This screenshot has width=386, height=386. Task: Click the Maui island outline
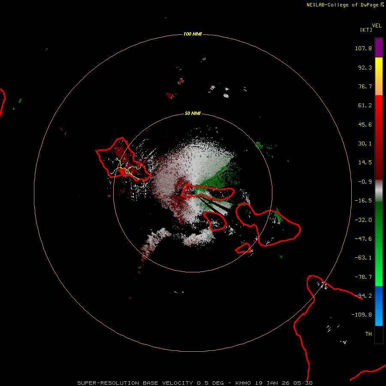coord(268,224)
